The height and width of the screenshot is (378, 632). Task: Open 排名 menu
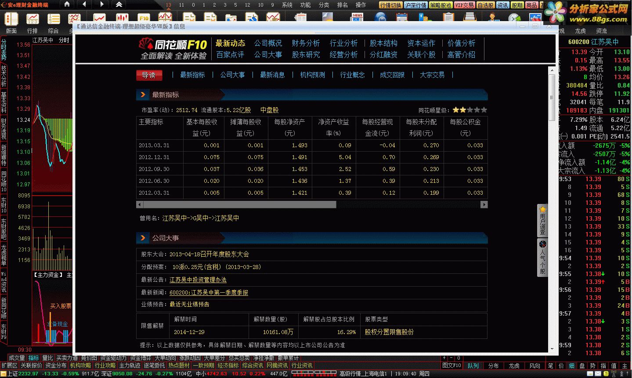343,5
